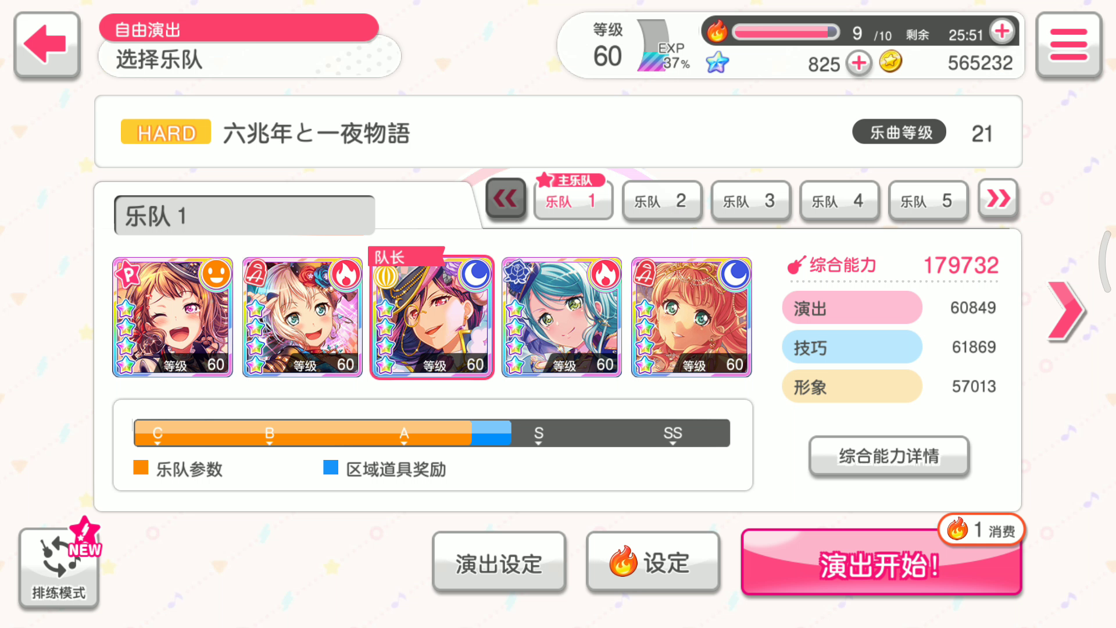Open 演出设定 performance settings
Image resolution: width=1116 pixels, height=628 pixels.
pos(499,563)
